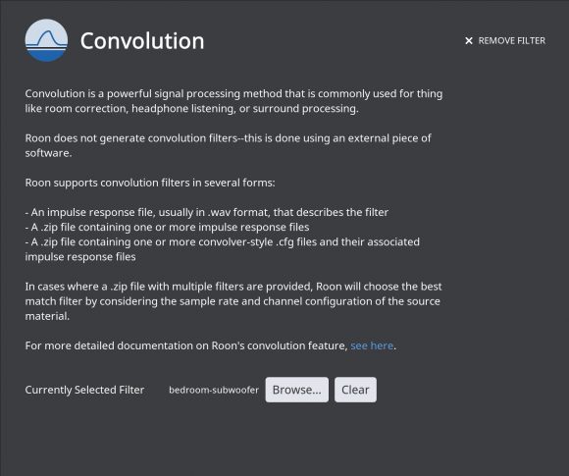Click 'Roon supports convolution filters in several forms'
This screenshot has width=569, height=476.
point(150,183)
